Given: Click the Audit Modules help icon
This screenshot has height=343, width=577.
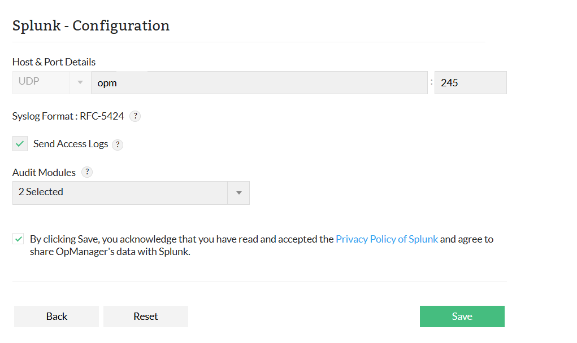Looking at the screenshot, I should (x=87, y=172).
